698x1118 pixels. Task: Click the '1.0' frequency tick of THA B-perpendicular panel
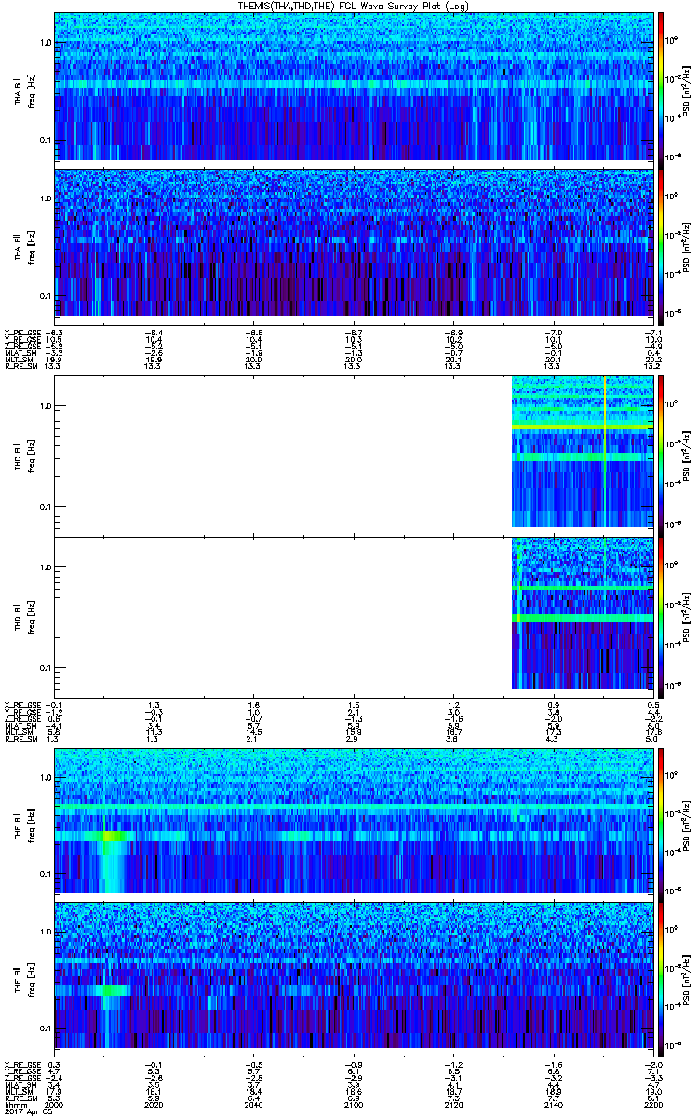45,43
